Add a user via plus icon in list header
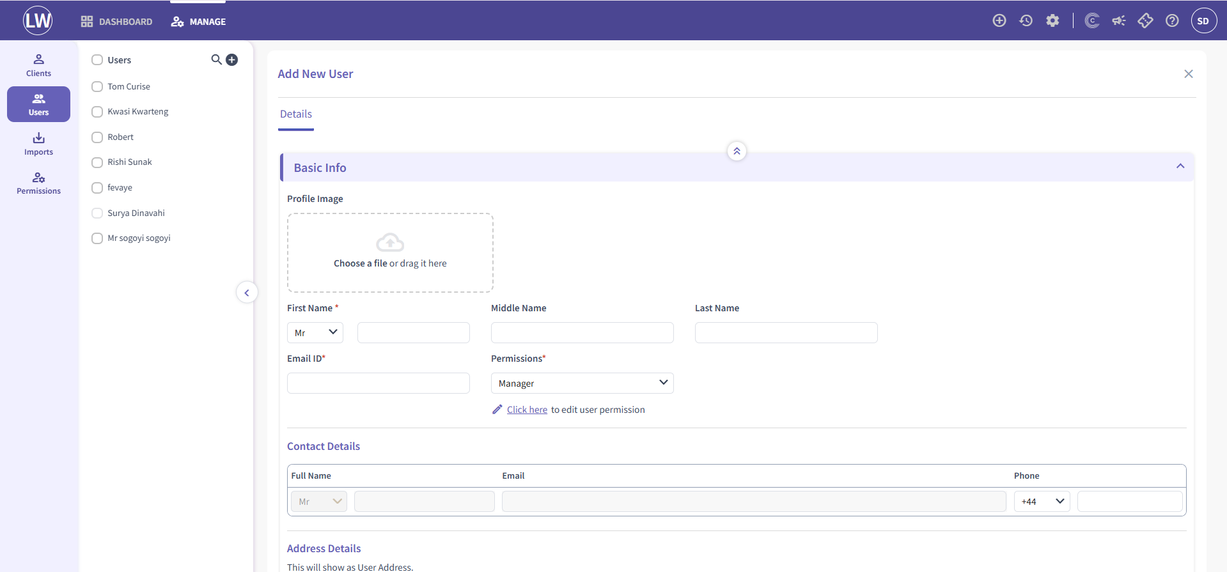 click(x=232, y=59)
